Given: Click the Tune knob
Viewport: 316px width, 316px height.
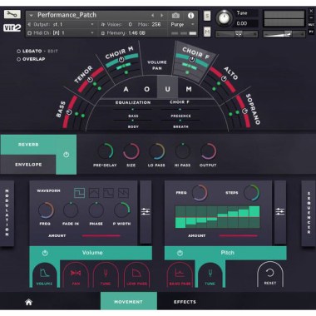Looking at the screenshot, I should [225, 18].
